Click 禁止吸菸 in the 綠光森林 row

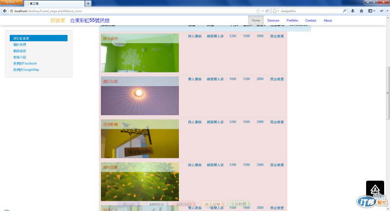[x=277, y=36]
